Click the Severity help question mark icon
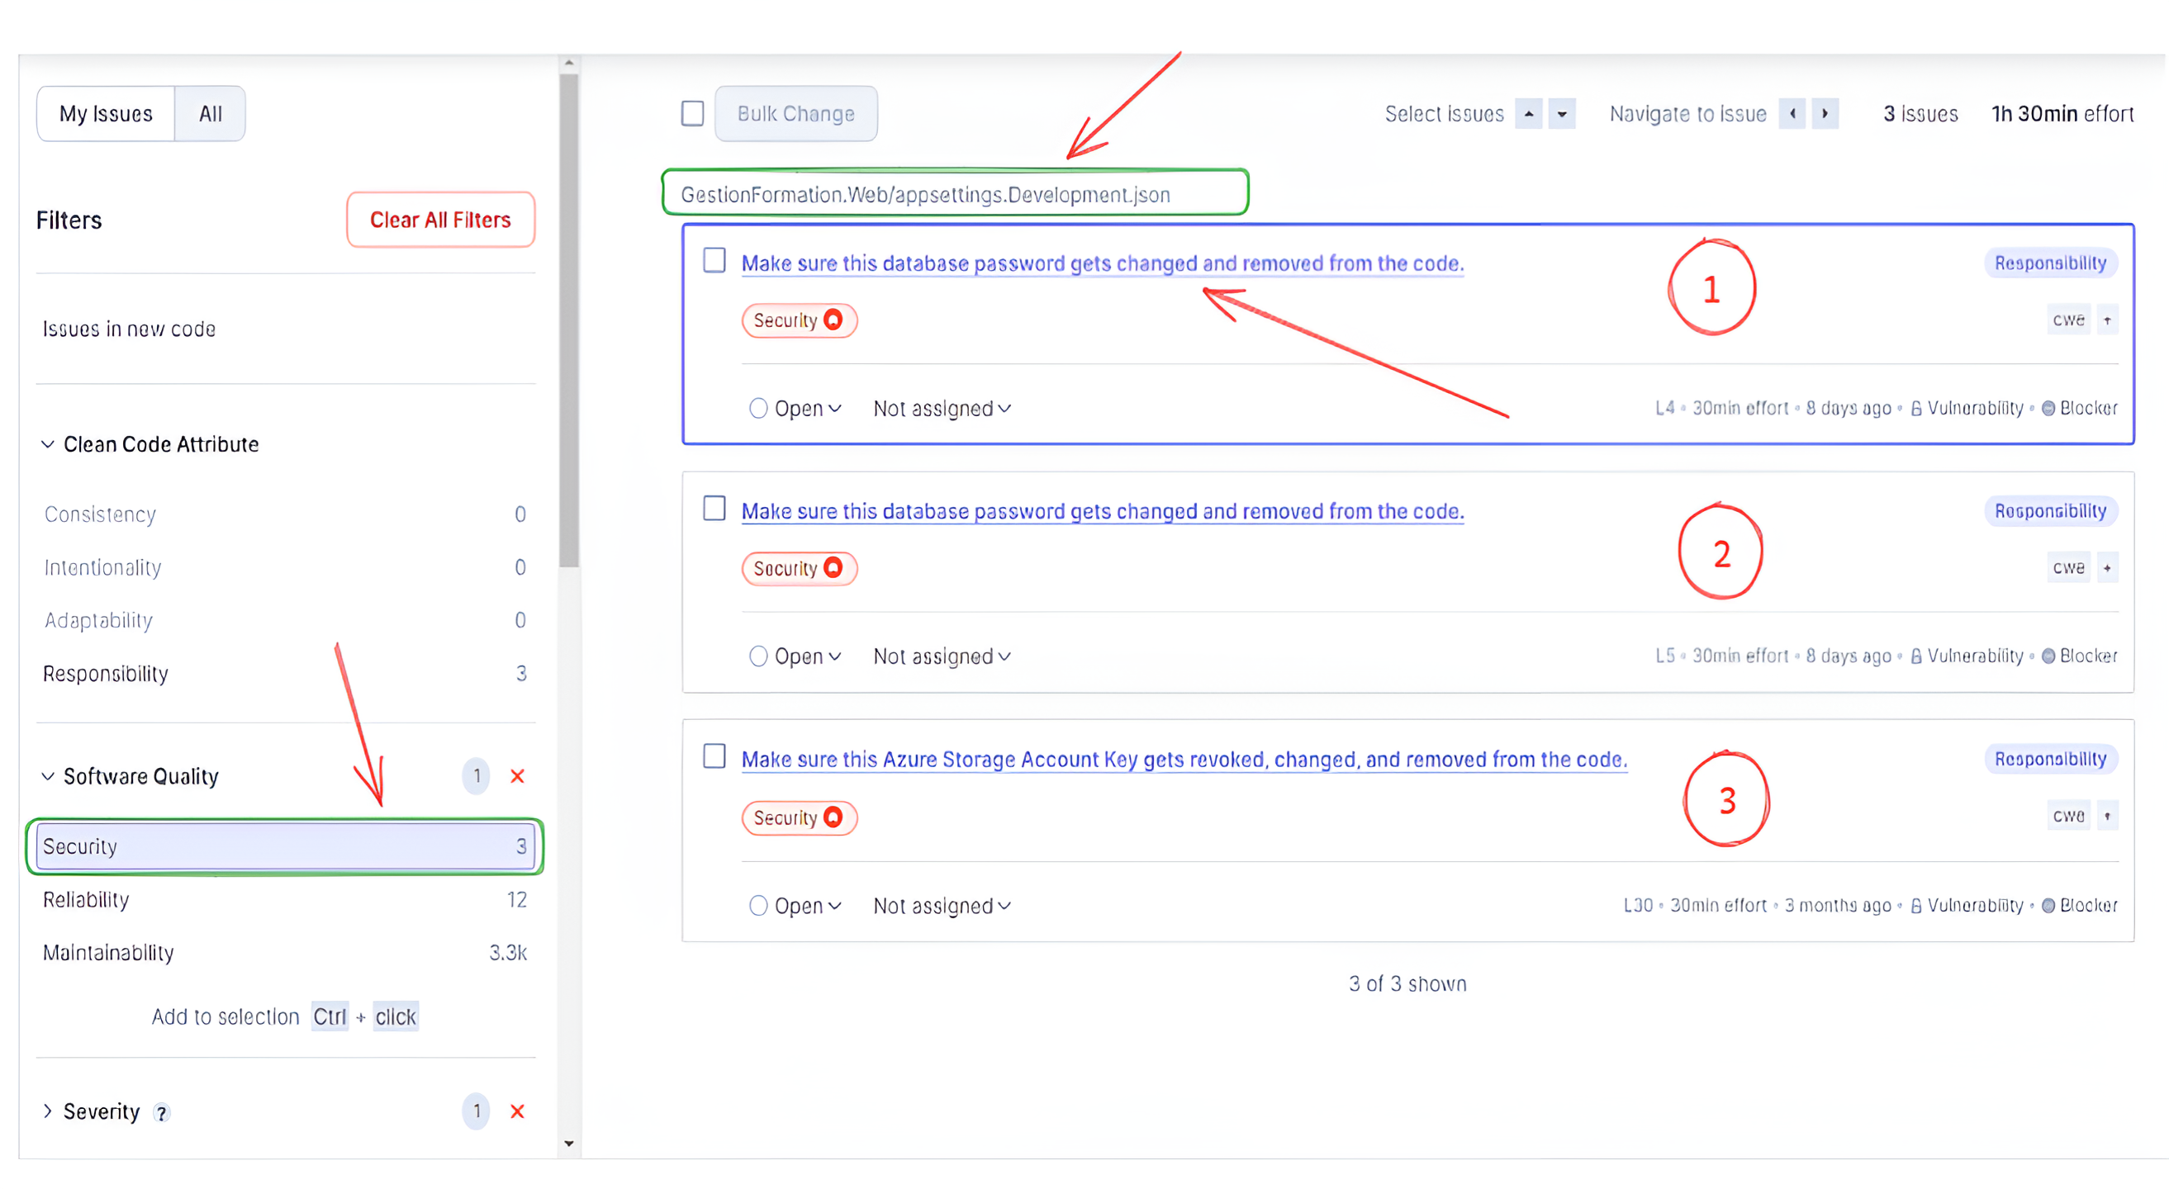Image resolution: width=2169 pixels, height=1189 pixels. pyautogui.click(x=161, y=1112)
